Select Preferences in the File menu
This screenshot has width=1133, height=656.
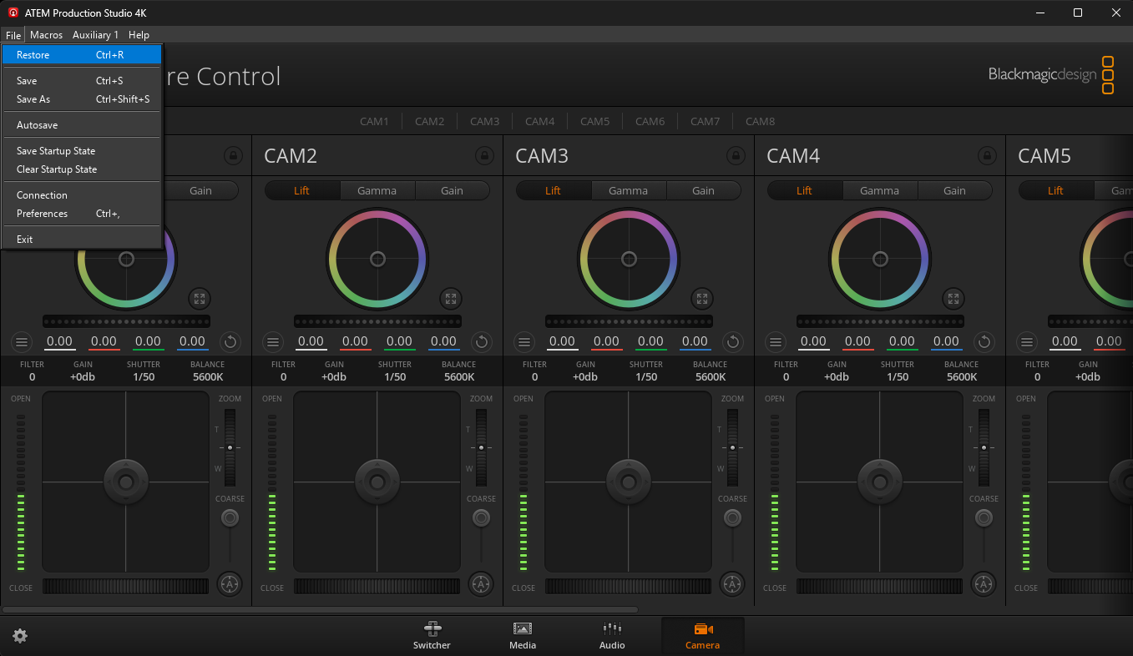42,214
